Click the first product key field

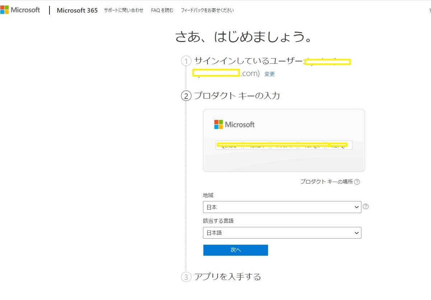(229, 145)
